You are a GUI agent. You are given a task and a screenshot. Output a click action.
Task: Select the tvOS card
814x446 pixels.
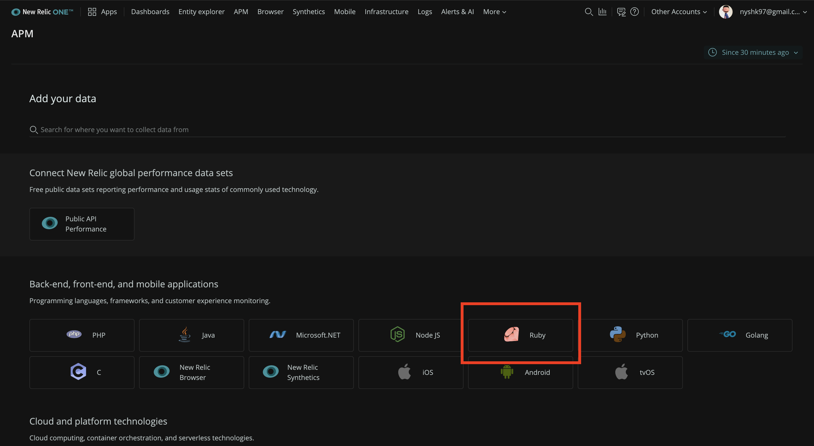(630, 372)
